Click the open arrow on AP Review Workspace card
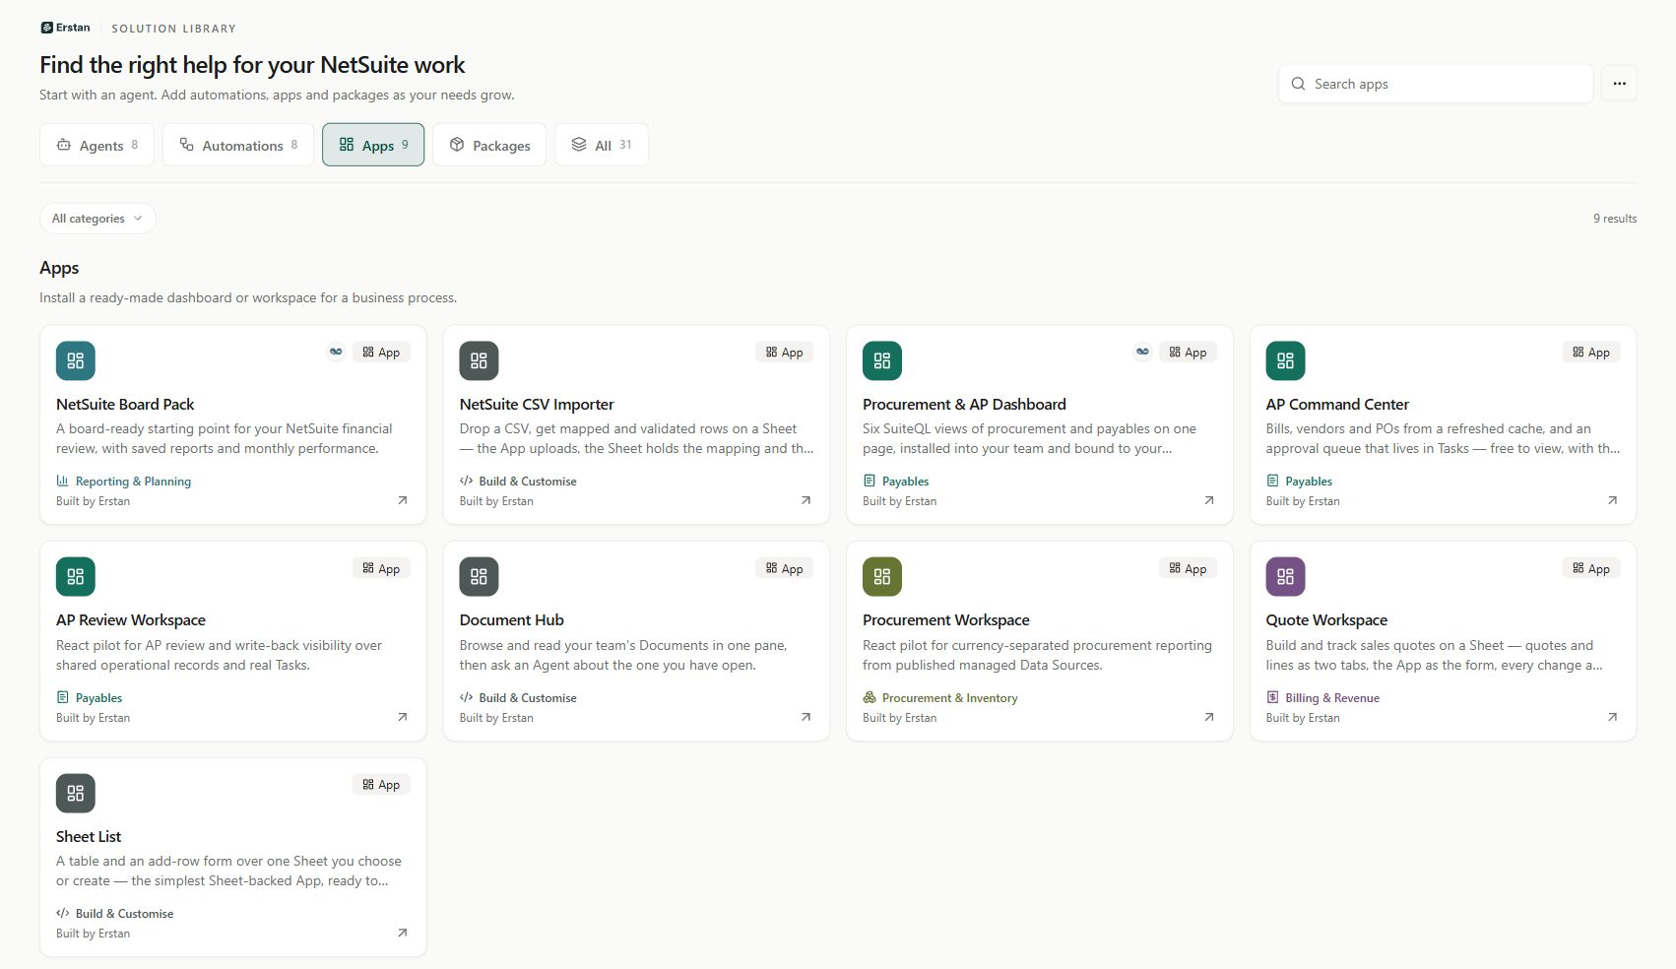The height and width of the screenshot is (969, 1676). 402,717
